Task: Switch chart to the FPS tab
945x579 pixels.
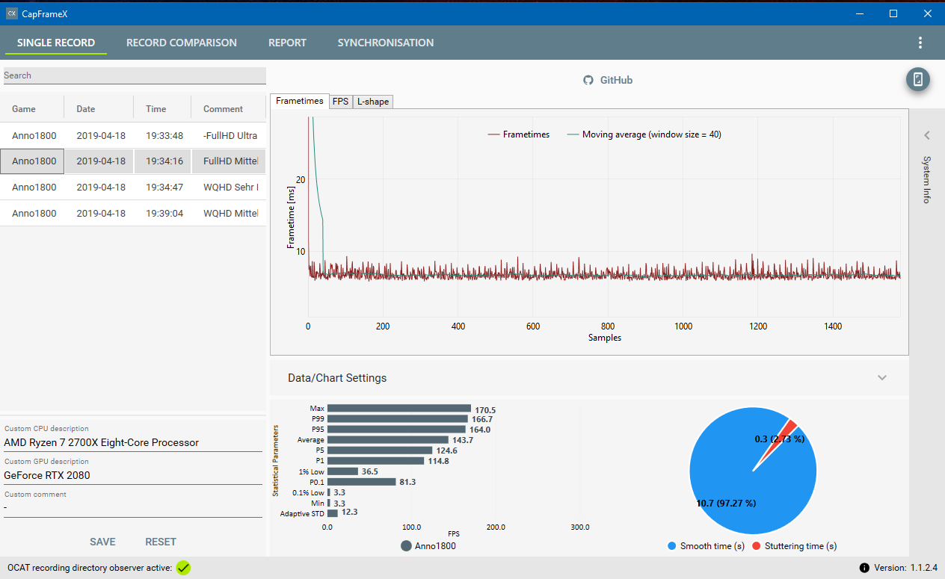Action: [340, 102]
